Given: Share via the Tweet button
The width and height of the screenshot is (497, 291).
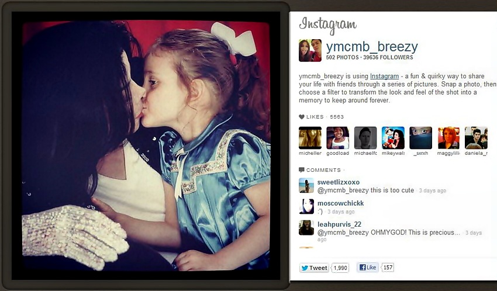Looking at the screenshot, I should pos(314,268).
